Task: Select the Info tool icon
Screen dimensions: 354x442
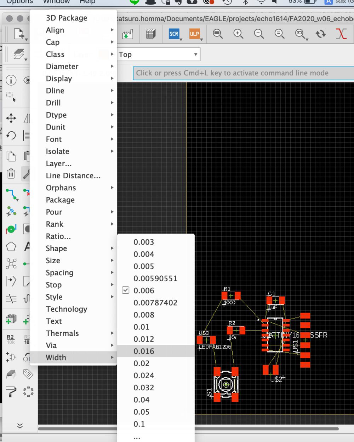Action: coord(11,80)
